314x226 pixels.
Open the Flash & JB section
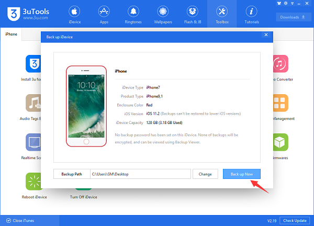(193, 15)
